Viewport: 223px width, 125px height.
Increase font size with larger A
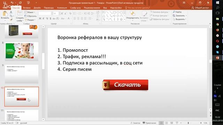[62, 14]
